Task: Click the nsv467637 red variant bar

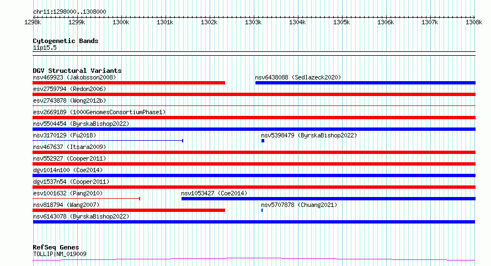Action: [254, 152]
